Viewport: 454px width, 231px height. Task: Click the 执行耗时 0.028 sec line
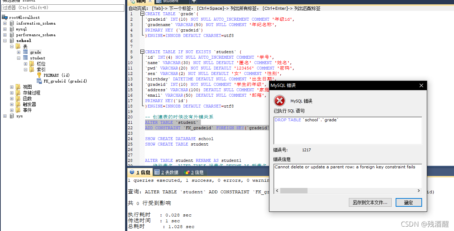coord(160,215)
